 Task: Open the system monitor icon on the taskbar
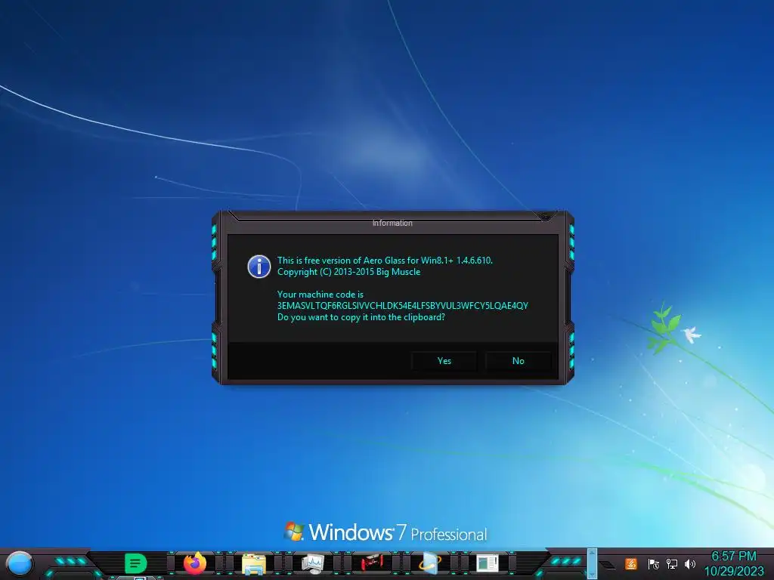313,563
